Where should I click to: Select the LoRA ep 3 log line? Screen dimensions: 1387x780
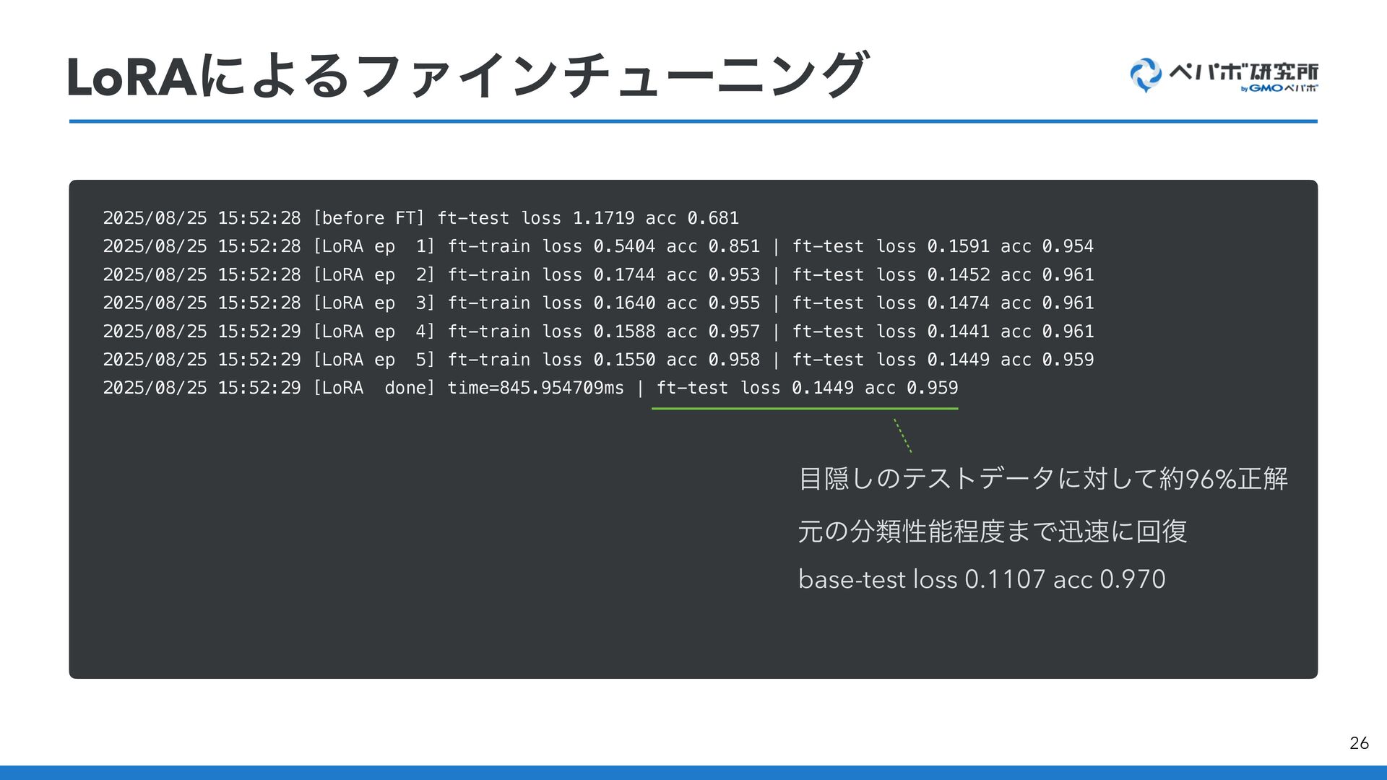[x=598, y=303]
